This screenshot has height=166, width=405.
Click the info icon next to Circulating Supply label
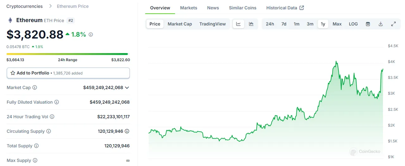pos(48,131)
